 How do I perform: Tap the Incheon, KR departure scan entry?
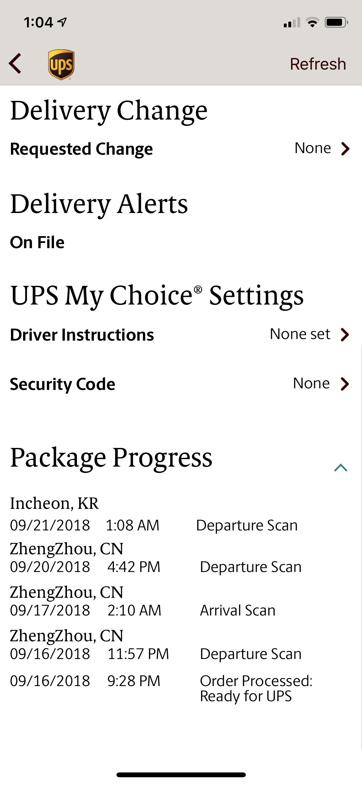coord(154,514)
